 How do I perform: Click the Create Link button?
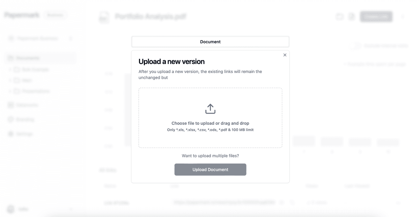point(376,16)
